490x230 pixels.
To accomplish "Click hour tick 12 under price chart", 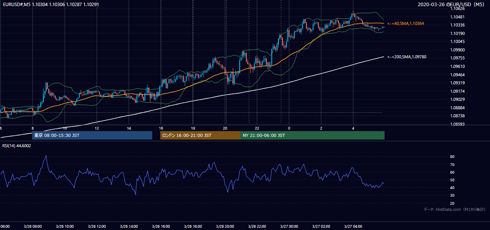I will coord(97,128).
